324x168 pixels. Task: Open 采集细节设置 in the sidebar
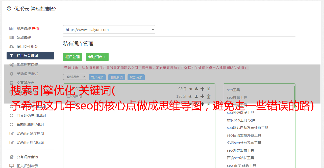coord(27,65)
